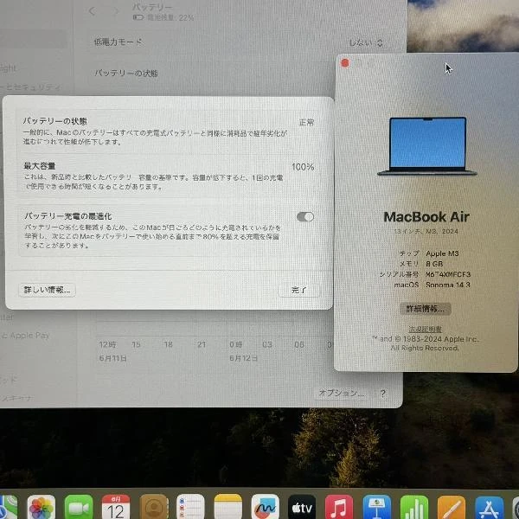Click 詳細情報... in About This Mac

(x=426, y=309)
